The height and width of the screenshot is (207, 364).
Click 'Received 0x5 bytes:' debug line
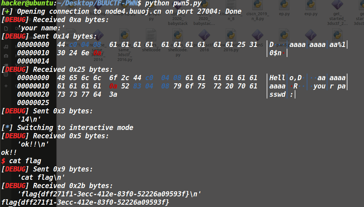point(55,136)
